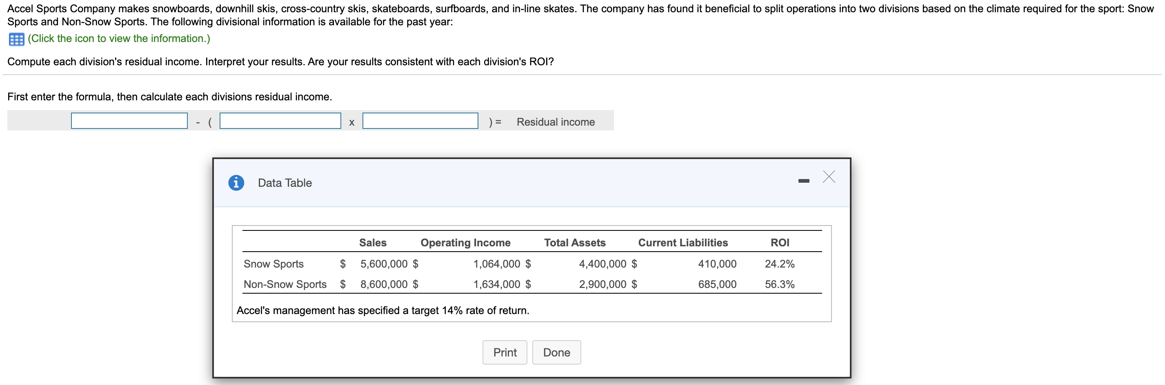Click the 'First enter the formula' instruction

point(169,97)
